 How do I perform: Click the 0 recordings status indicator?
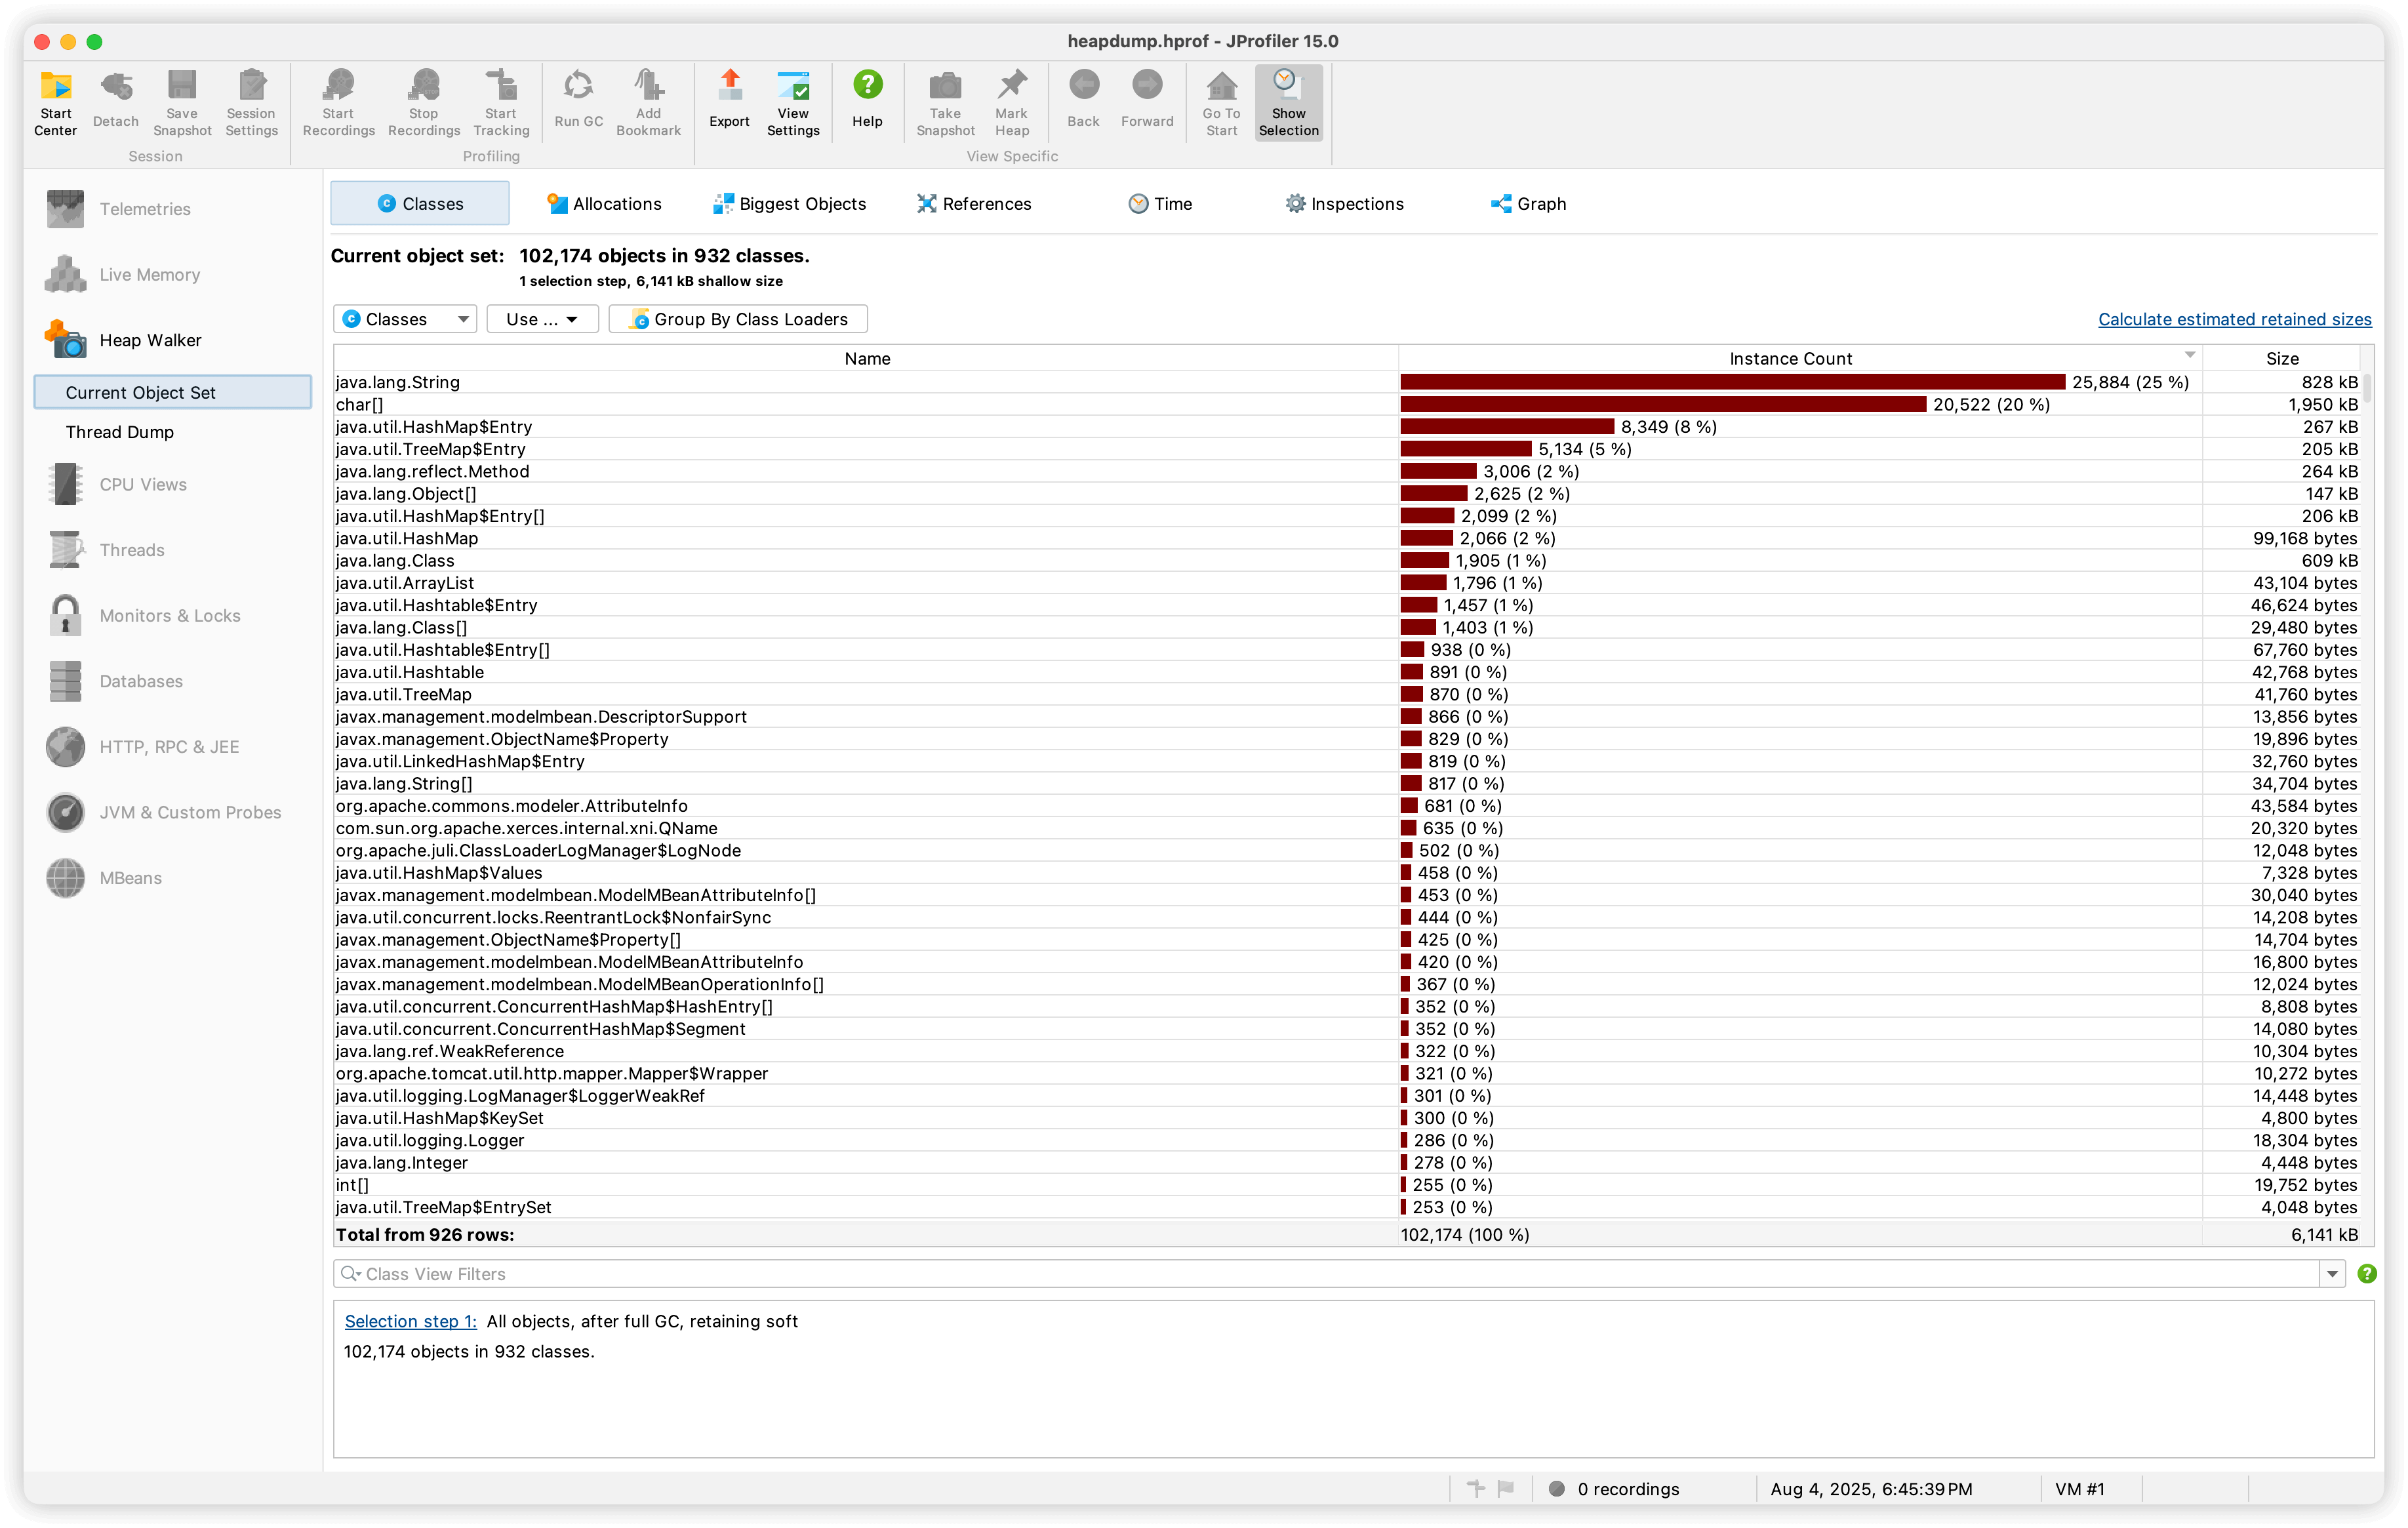(1614, 1489)
